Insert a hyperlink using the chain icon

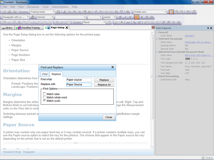point(9,22)
